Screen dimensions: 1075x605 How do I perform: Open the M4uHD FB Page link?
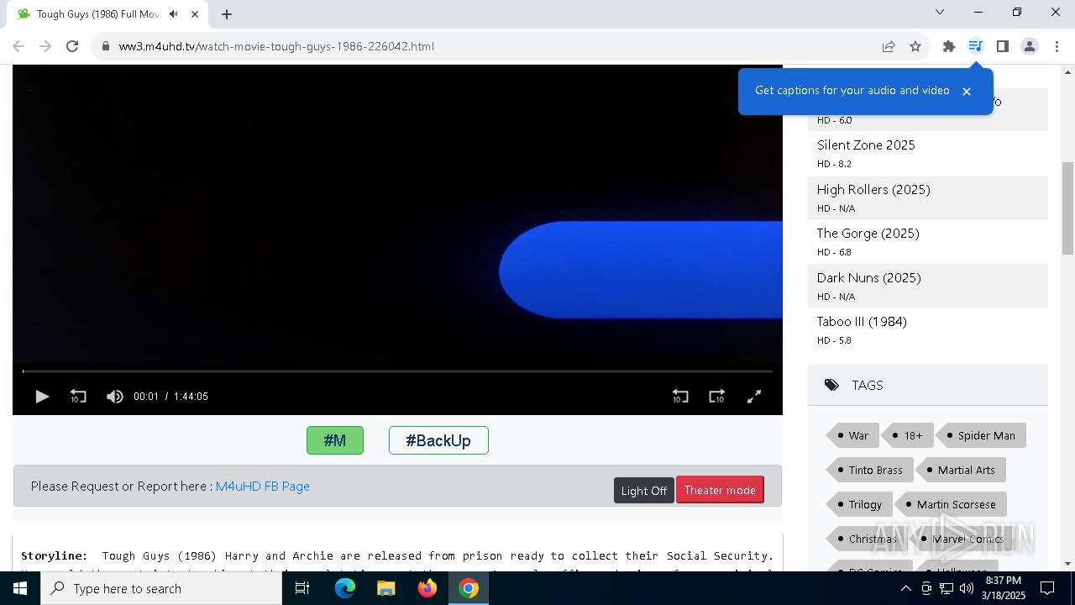tap(263, 487)
